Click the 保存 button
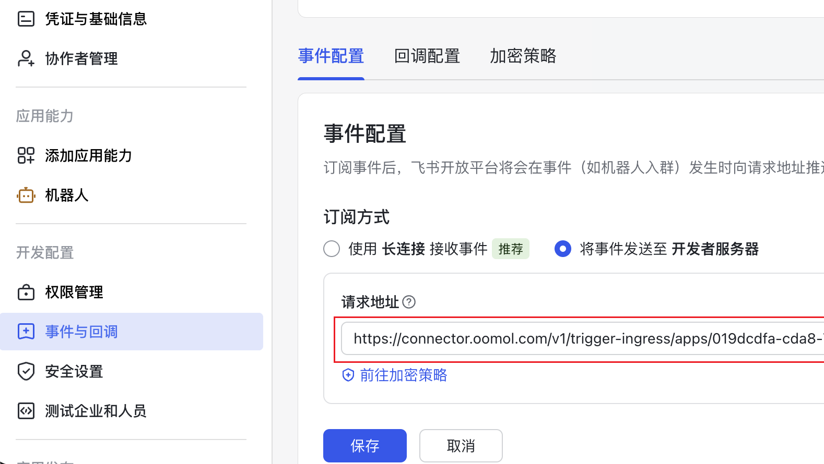The height and width of the screenshot is (464, 824). point(364,446)
